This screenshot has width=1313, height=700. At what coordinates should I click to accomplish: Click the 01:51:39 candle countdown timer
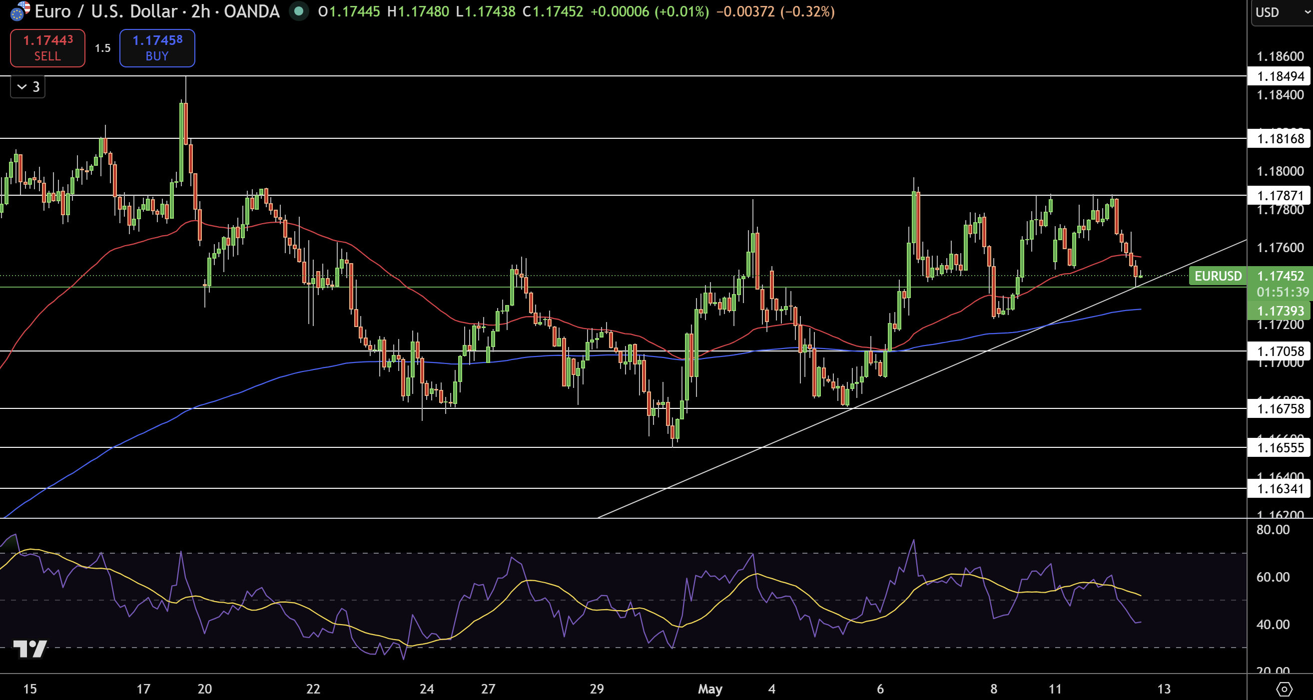tap(1283, 293)
